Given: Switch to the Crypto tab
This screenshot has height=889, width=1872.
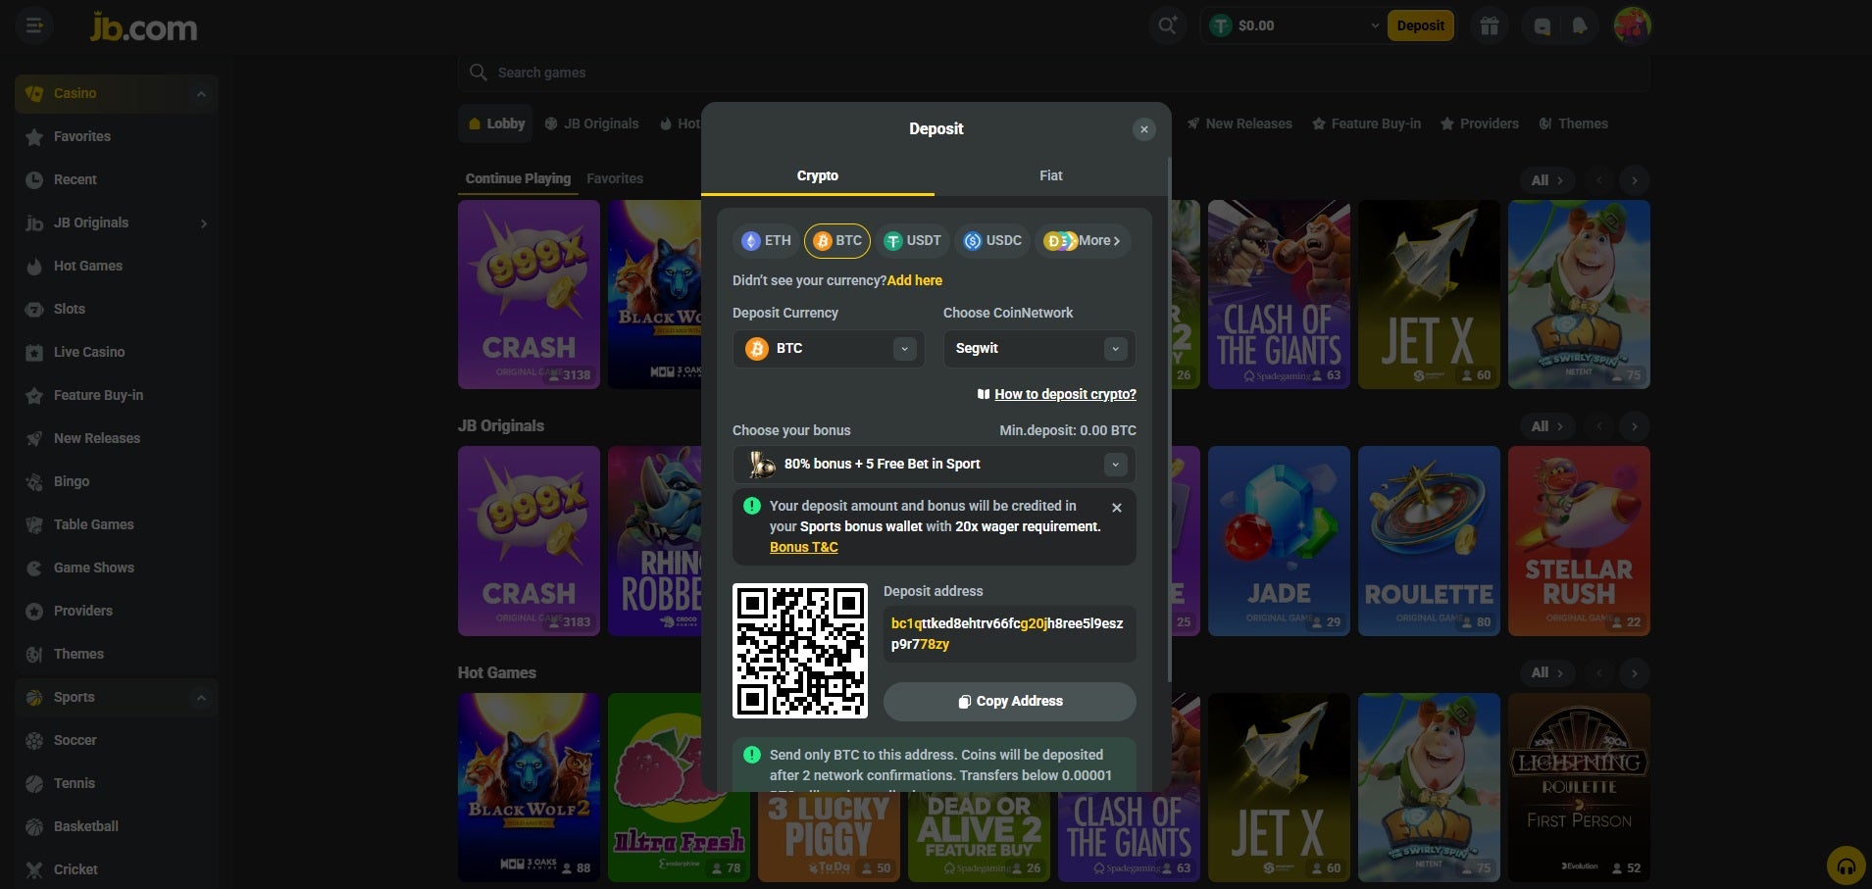Looking at the screenshot, I should [818, 175].
